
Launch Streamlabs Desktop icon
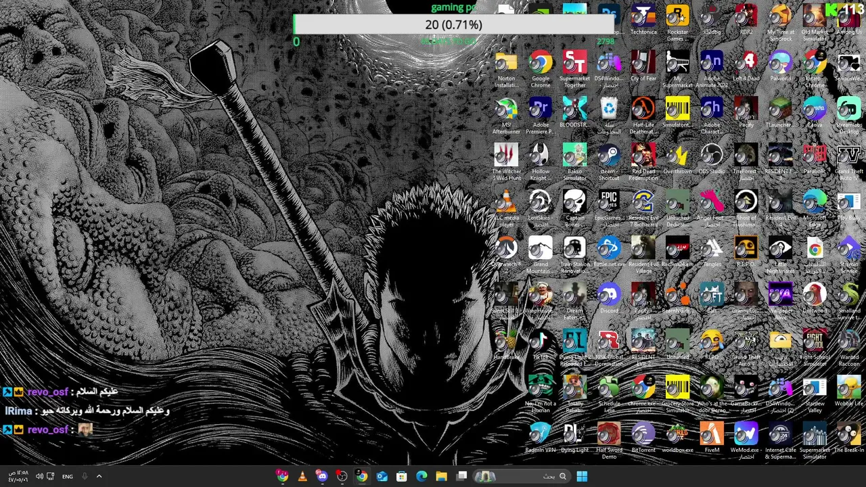849,116
